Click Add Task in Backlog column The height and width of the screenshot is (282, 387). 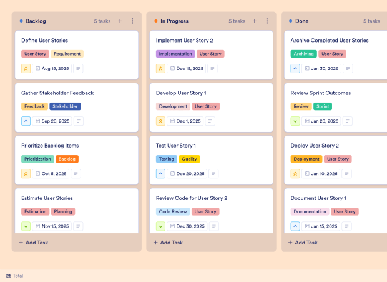click(34, 243)
